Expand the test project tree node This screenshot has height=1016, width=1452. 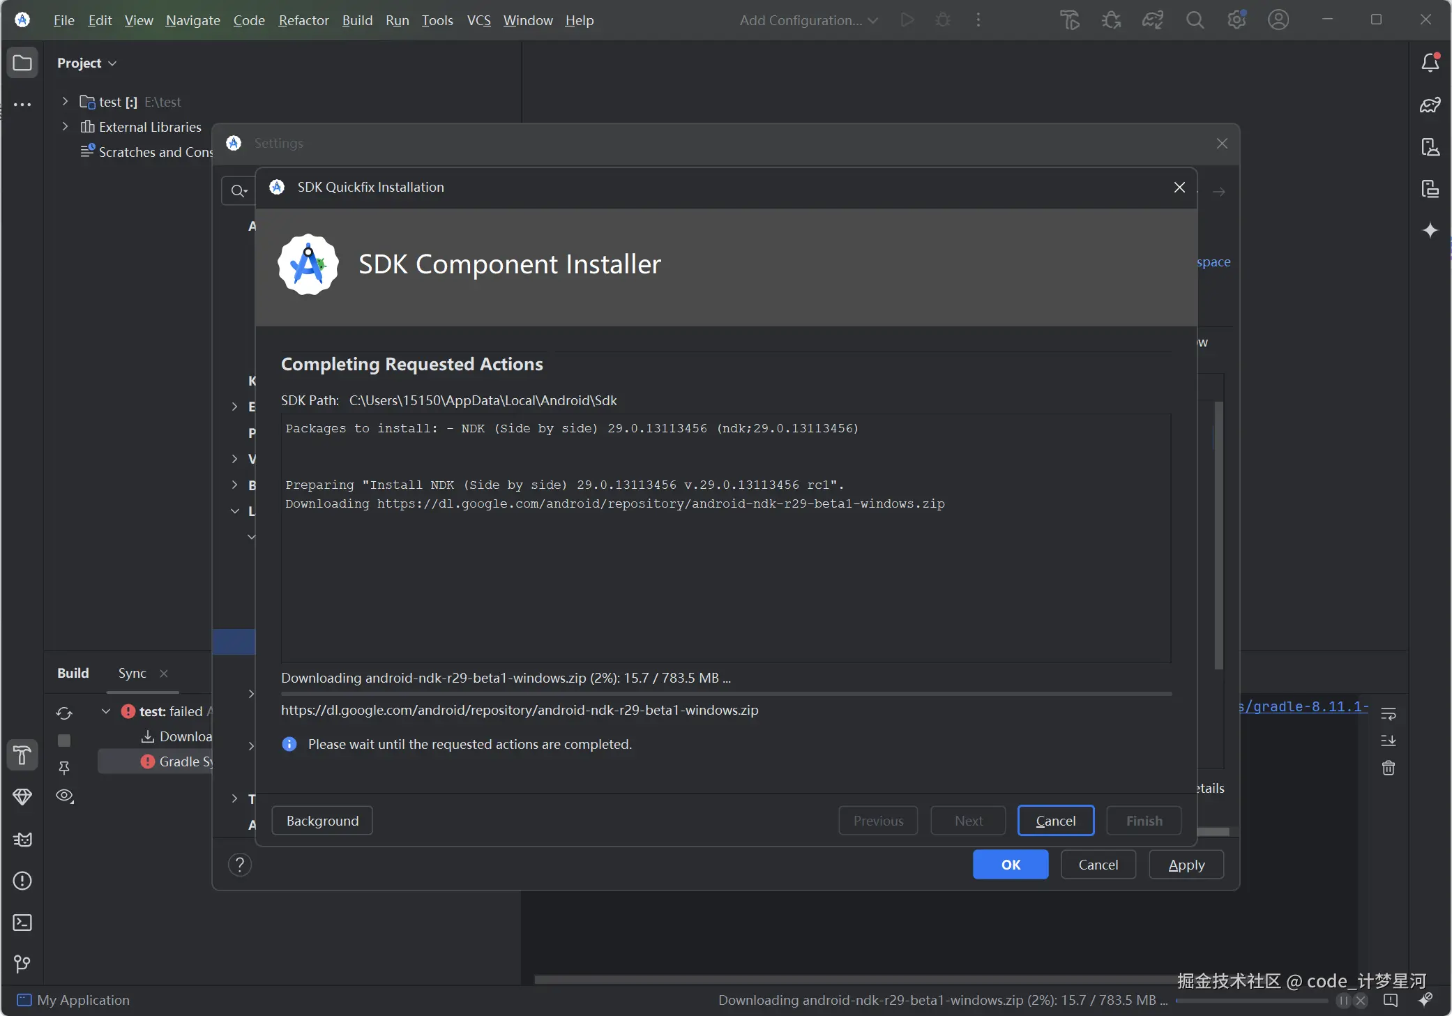coord(65,102)
